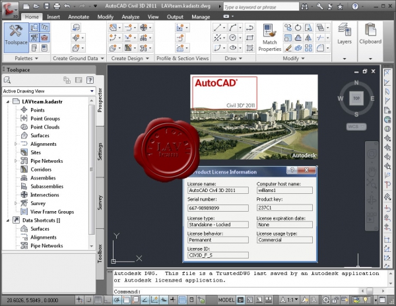Click the search binoculars icon
This screenshot has height=306, width=396.
pyautogui.click(x=304, y=7)
